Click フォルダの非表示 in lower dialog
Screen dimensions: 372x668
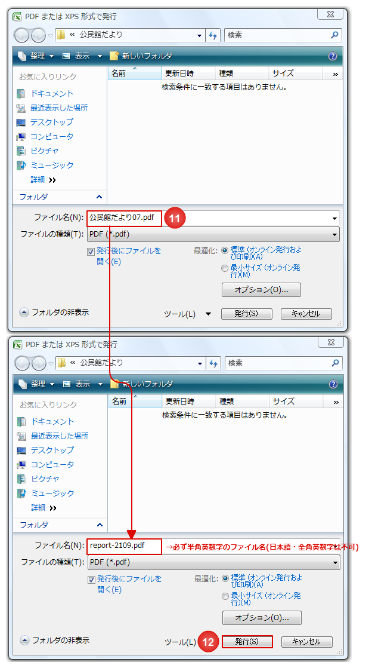tap(55, 641)
